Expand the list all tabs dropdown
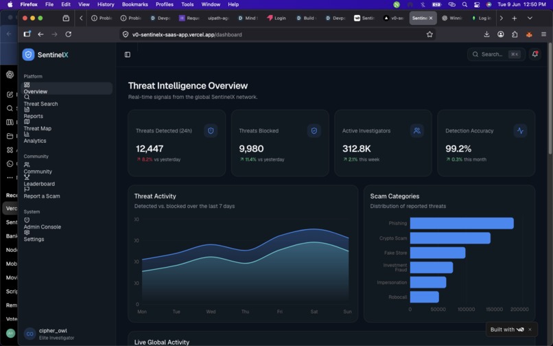The height and width of the screenshot is (346, 553). pyautogui.click(x=530, y=18)
